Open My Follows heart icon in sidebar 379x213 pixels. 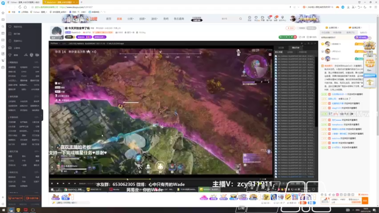click(x=10, y=27)
